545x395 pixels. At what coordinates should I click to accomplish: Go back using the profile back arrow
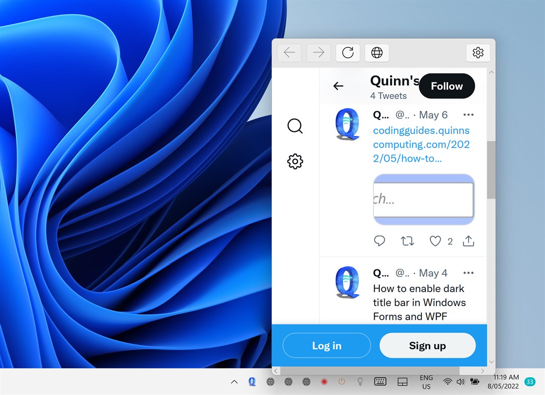tap(338, 86)
